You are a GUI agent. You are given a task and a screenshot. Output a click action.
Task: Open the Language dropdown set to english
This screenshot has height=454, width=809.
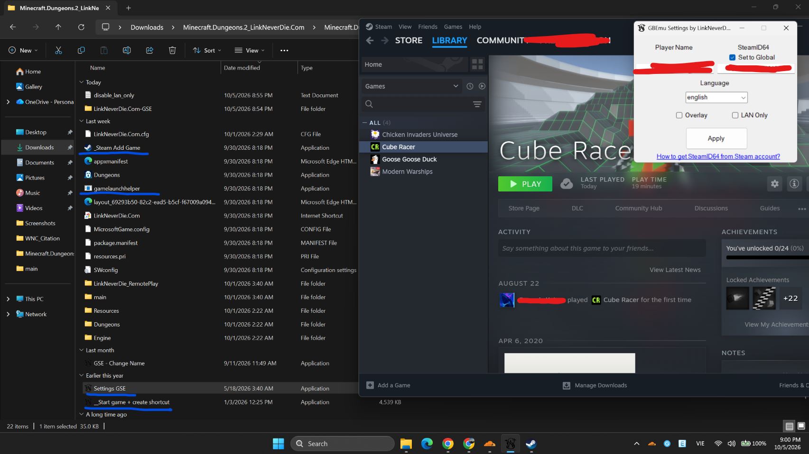(x=716, y=97)
